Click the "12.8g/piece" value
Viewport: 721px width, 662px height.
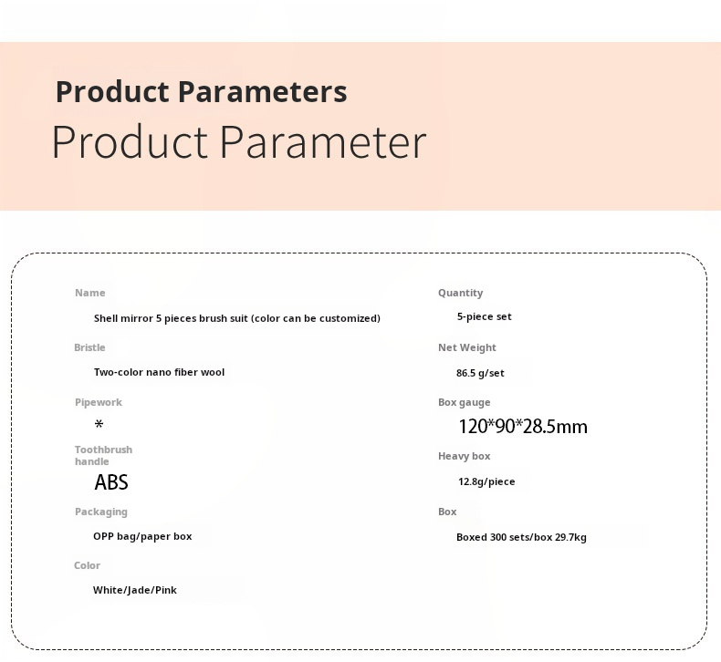486,481
